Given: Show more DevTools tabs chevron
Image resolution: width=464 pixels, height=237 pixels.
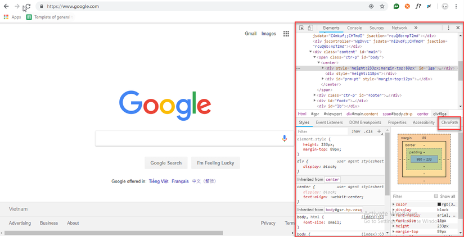Looking at the screenshot, I should tap(416, 28).
